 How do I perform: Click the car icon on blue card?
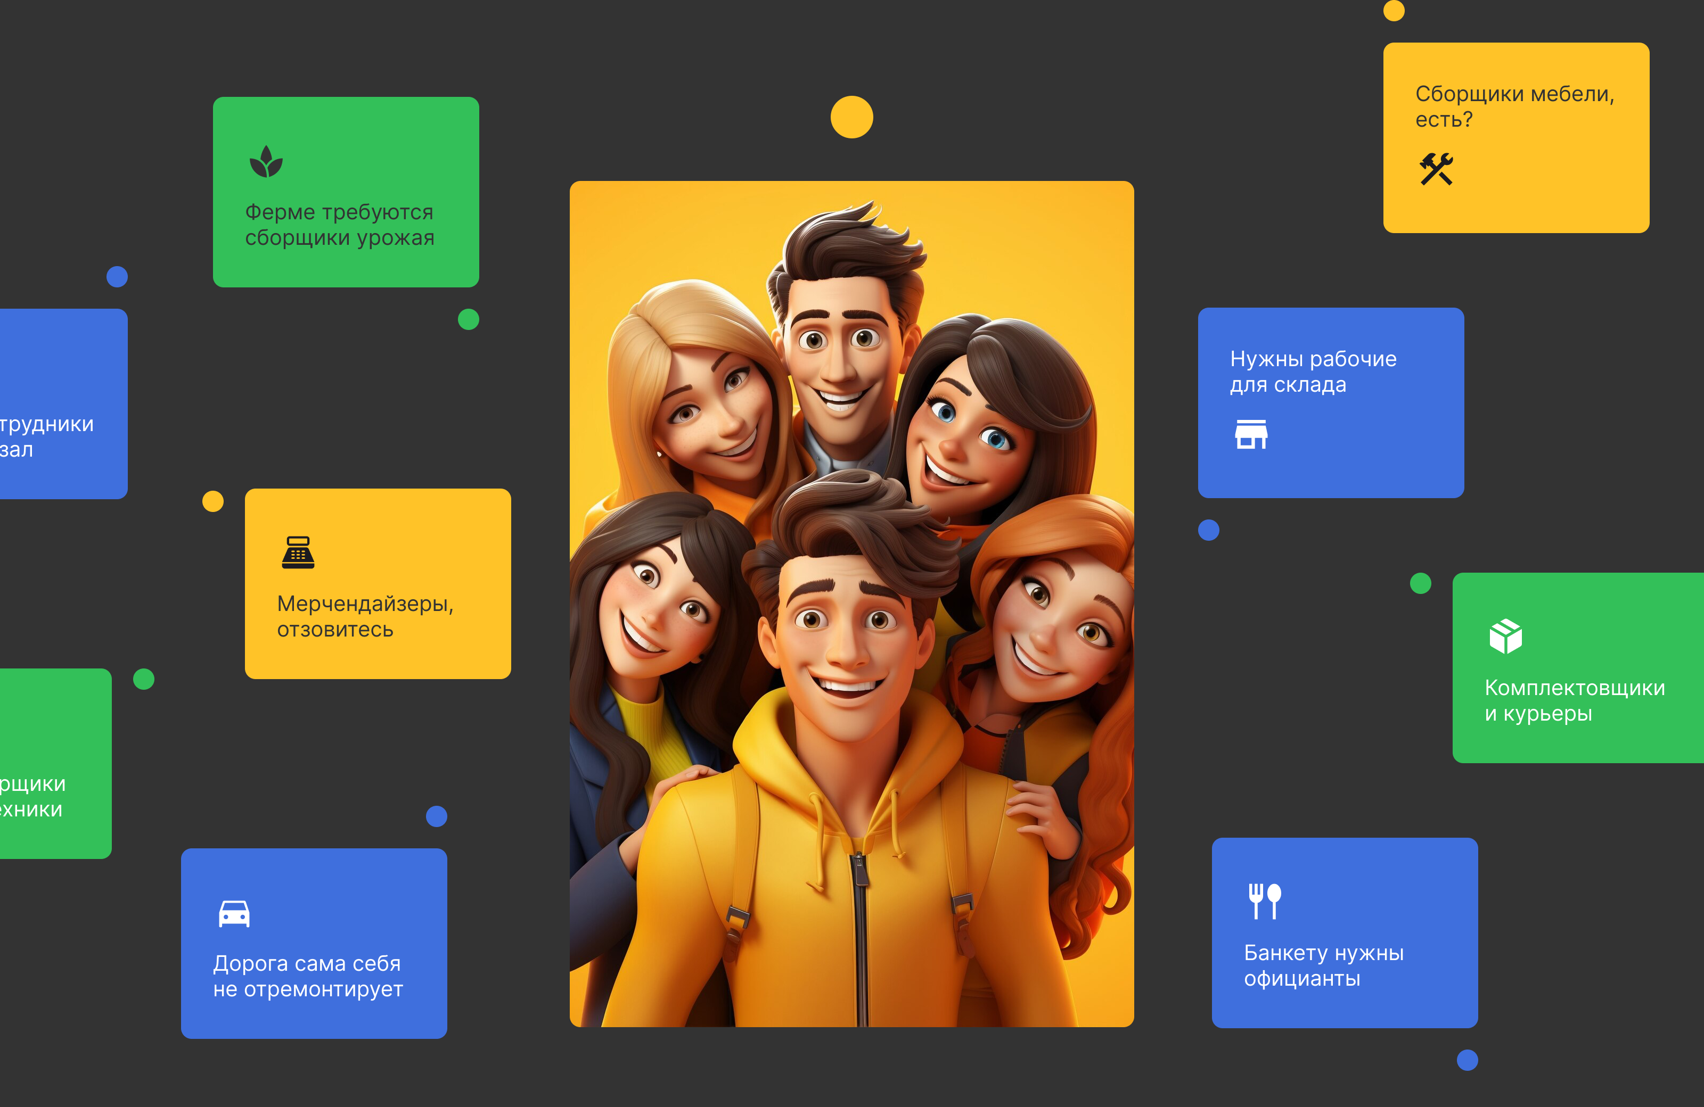[x=234, y=914]
